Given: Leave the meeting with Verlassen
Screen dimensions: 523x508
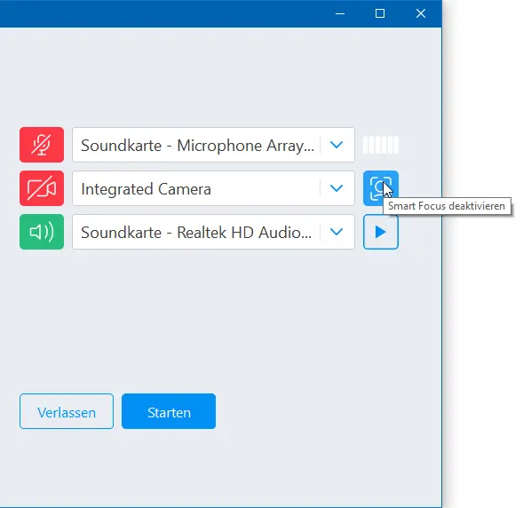Looking at the screenshot, I should 67,411.
